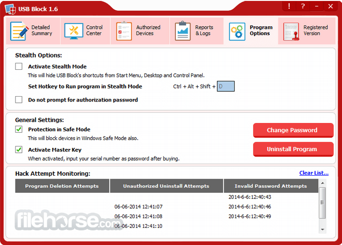Image resolution: width=342 pixels, height=245 pixels.
Task: Click the Protection in Safe Mode label
Action: tap(59, 129)
